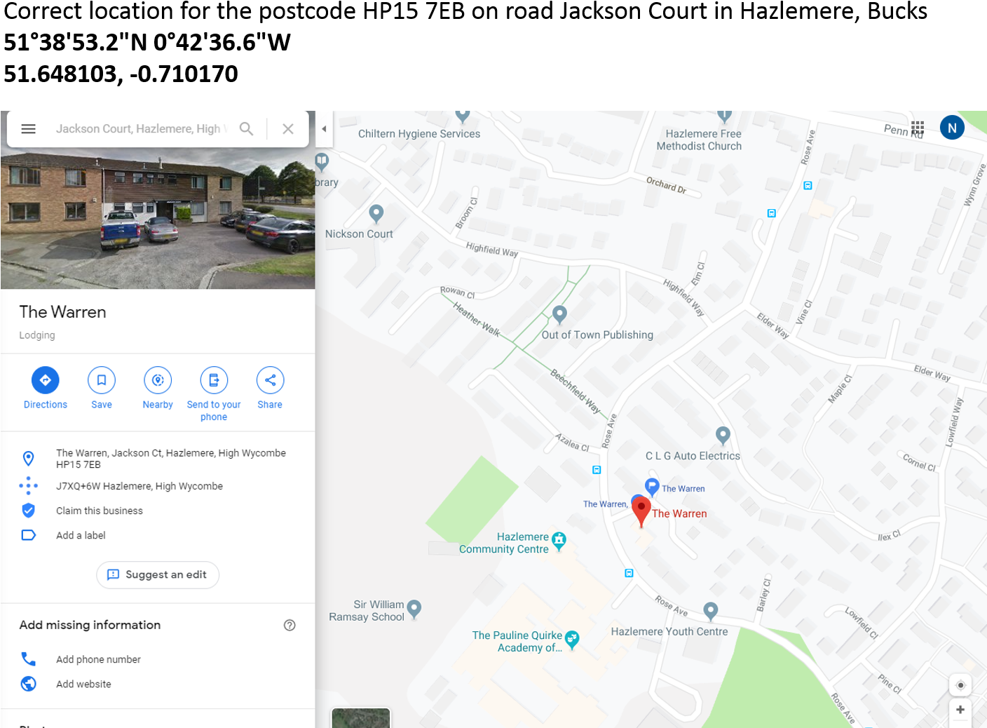Click the search magnifier icon
This screenshot has width=987, height=728.
click(246, 129)
